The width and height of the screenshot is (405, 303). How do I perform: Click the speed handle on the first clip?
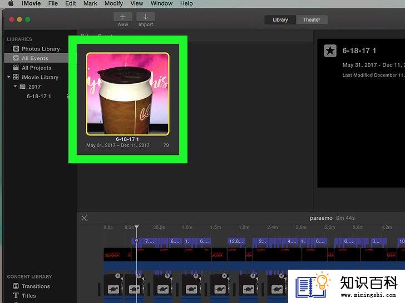[118, 276]
